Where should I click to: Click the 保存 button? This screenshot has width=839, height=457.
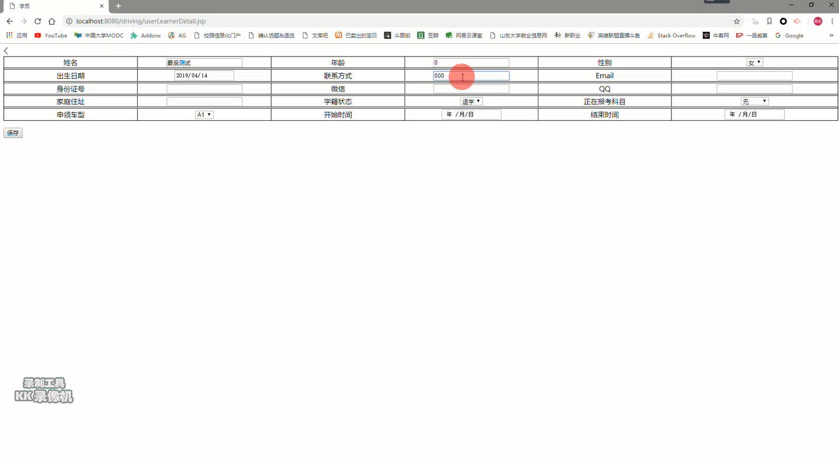click(13, 133)
